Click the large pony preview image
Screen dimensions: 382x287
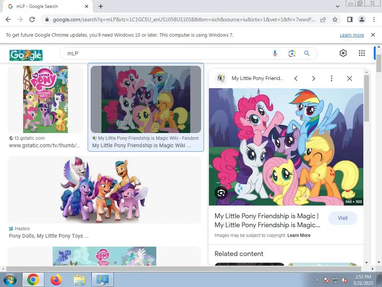coord(286,146)
